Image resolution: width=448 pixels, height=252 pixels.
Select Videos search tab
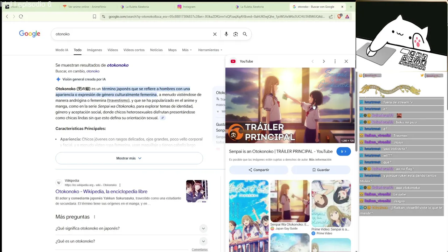tap(113, 50)
